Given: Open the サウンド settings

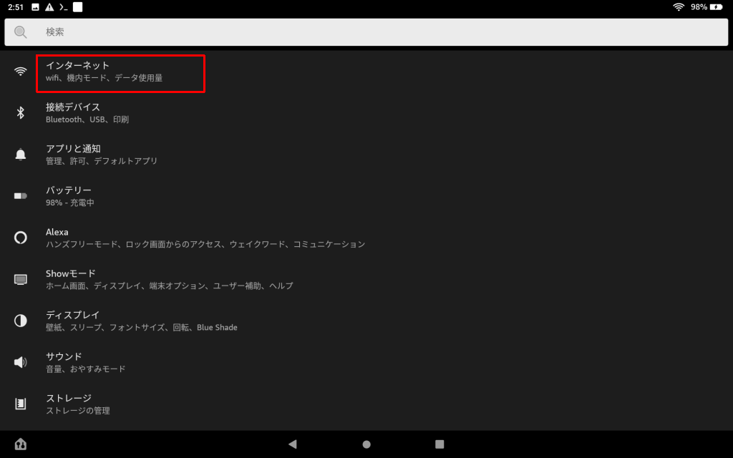Looking at the screenshot, I should (x=366, y=362).
